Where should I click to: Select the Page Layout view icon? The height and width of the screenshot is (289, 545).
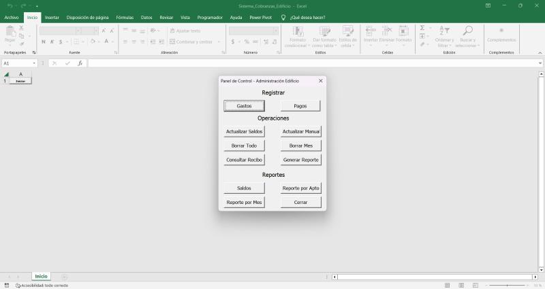(x=461, y=286)
